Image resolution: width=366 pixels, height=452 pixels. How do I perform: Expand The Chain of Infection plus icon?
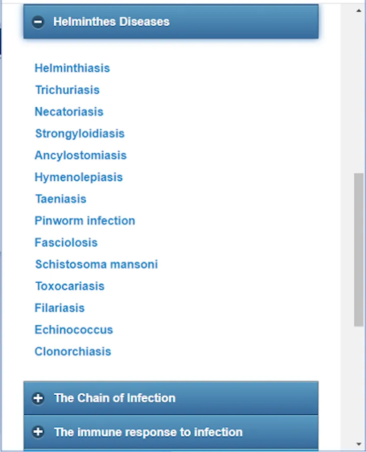tap(38, 398)
